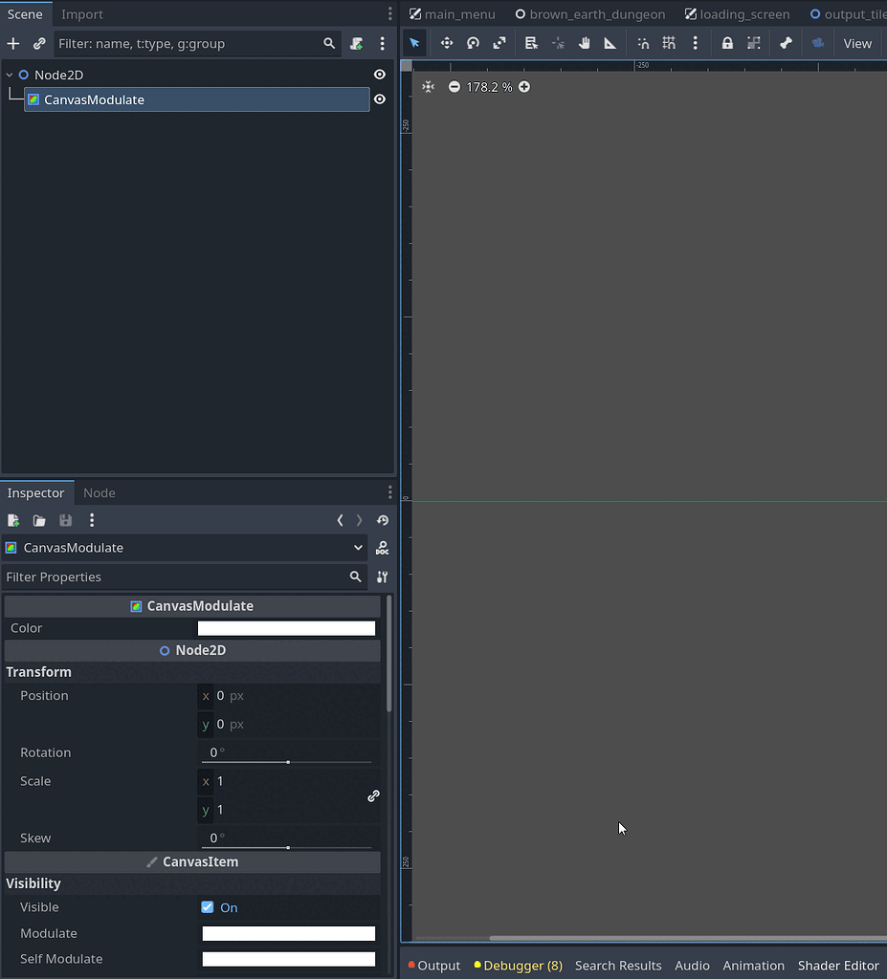Screen dimensions: 887x979
Task: Activate the Move Mode tool
Action: coord(446,43)
